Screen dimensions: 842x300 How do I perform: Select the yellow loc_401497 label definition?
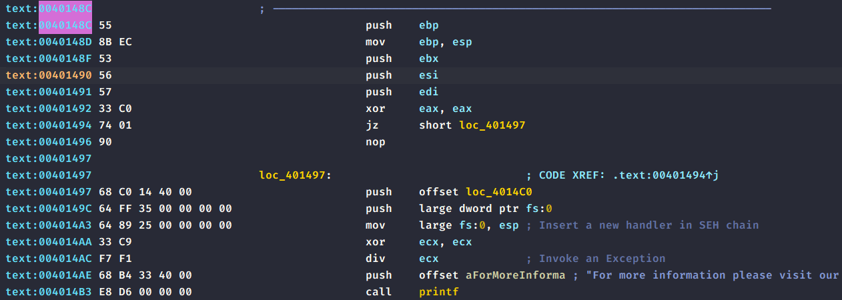[x=294, y=175]
